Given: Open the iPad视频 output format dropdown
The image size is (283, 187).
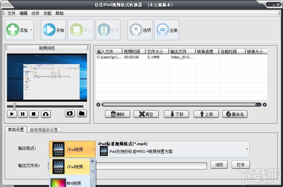Looking at the screenshot, I should (x=72, y=149).
